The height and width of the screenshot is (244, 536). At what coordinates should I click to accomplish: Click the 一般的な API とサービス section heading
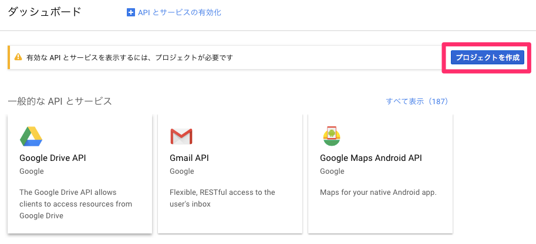coord(60,101)
